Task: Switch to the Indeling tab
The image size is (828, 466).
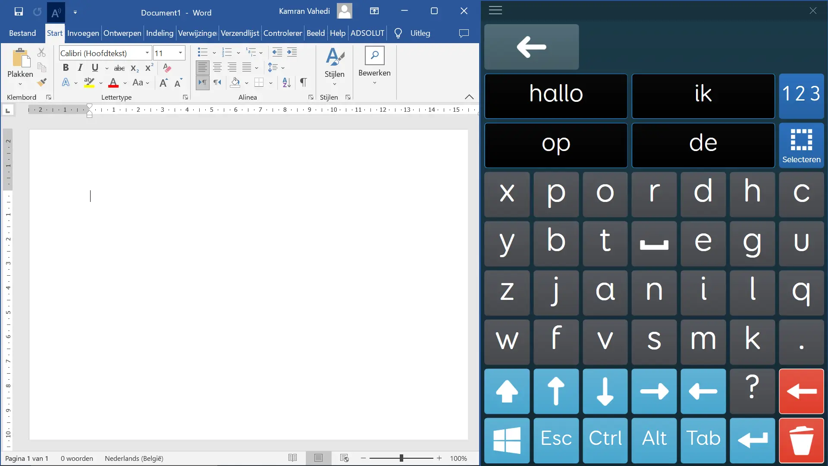Action: pos(160,33)
